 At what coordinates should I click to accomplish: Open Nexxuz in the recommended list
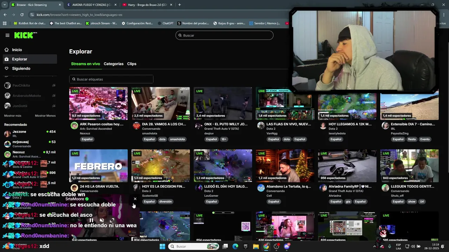[30, 154]
